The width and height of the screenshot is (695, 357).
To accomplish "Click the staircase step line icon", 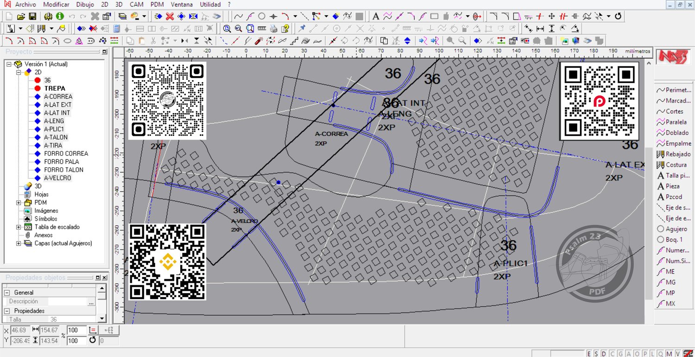I will 294,41.
